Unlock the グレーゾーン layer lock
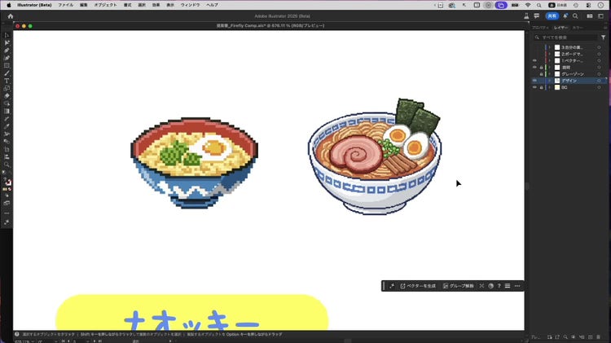Viewport: 611px width, 343px height. click(x=541, y=74)
